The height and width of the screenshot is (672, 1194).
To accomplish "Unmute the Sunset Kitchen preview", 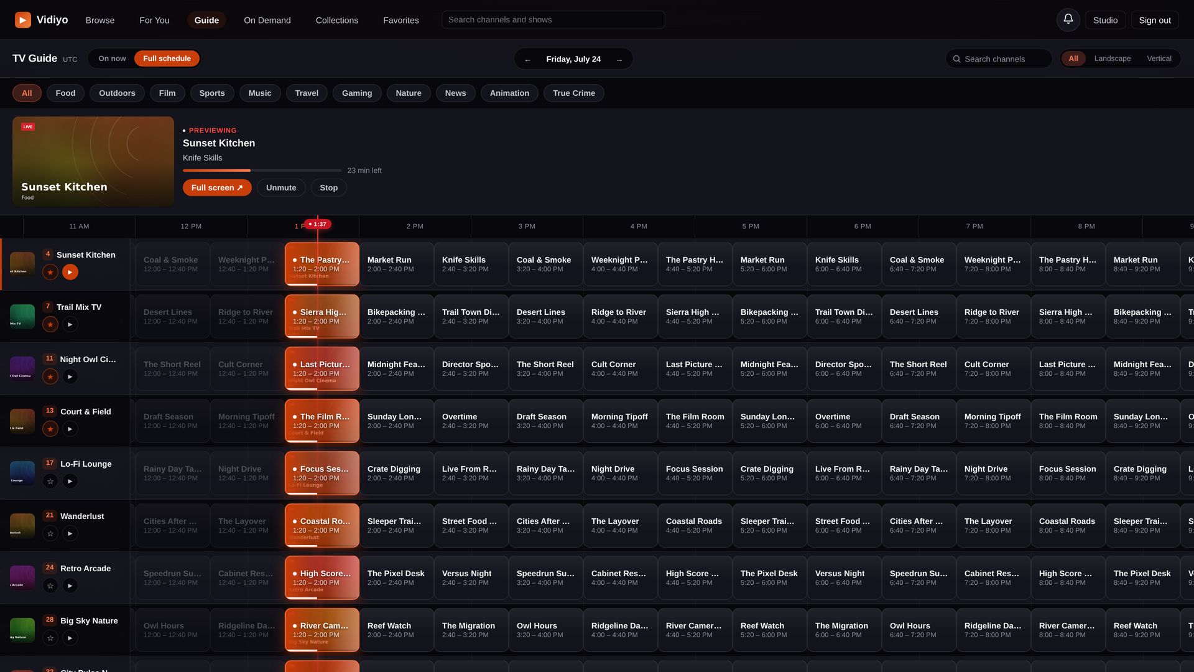I will pos(281,187).
